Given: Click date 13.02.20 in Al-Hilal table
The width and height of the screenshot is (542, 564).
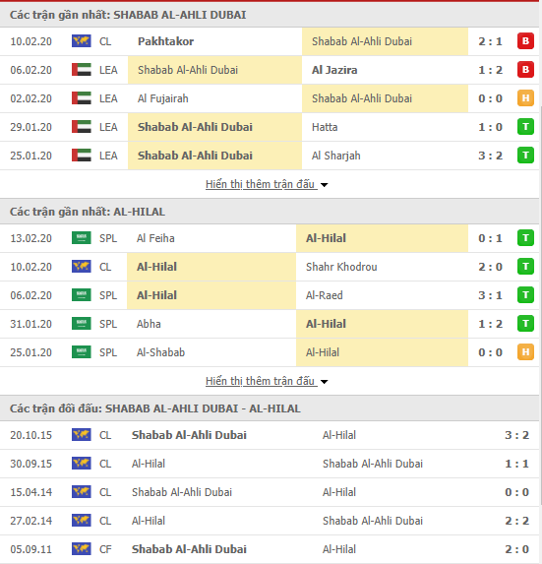Looking at the screenshot, I should click(30, 238).
